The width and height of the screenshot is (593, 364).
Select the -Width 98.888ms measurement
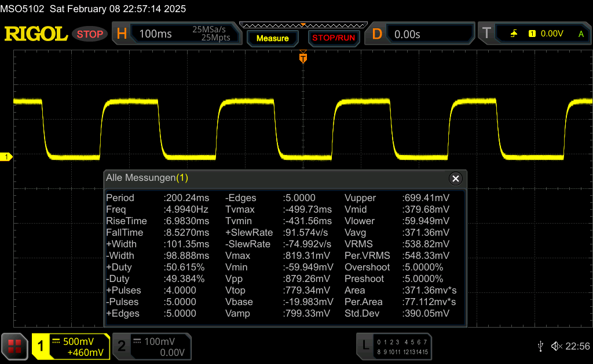pos(158,255)
